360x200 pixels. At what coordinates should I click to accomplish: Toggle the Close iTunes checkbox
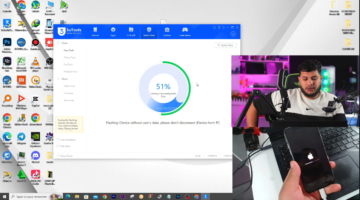pyautogui.click(x=58, y=156)
